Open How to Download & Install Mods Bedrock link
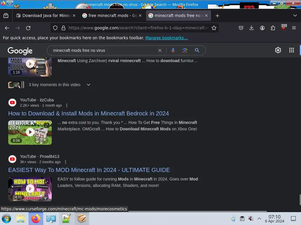The height and width of the screenshot is (225, 301). [88, 113]
